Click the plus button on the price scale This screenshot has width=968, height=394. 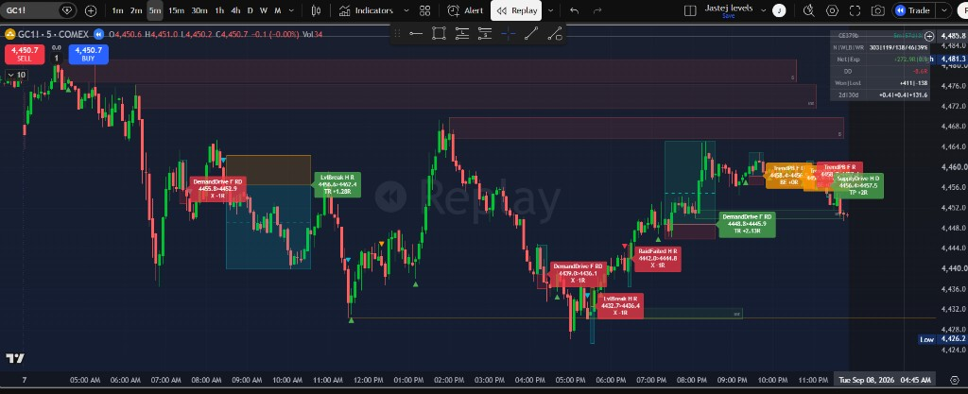tap(929, 37)
